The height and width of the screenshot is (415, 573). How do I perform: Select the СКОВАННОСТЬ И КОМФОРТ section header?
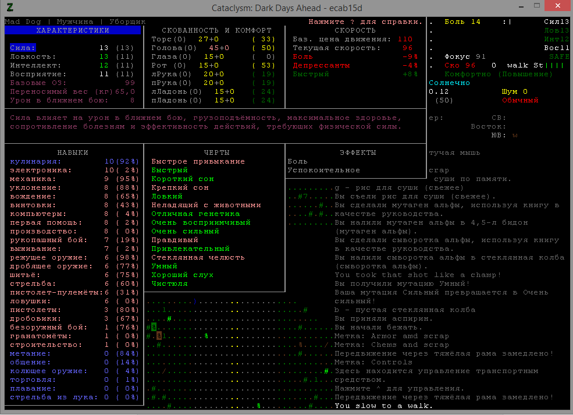[217, 30]
